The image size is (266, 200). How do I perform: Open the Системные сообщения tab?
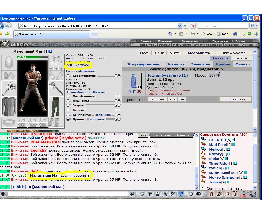click(171, 135)
